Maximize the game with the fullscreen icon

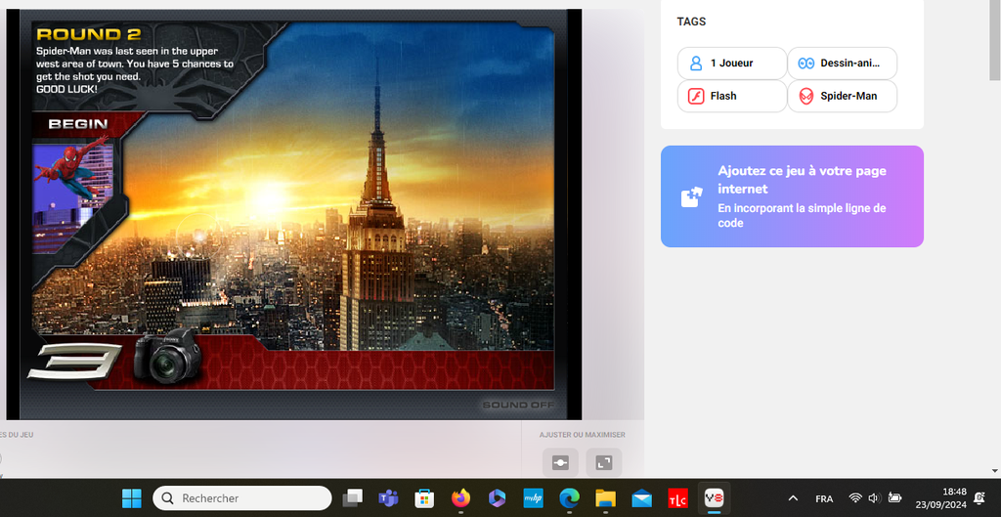click(604, 462)
